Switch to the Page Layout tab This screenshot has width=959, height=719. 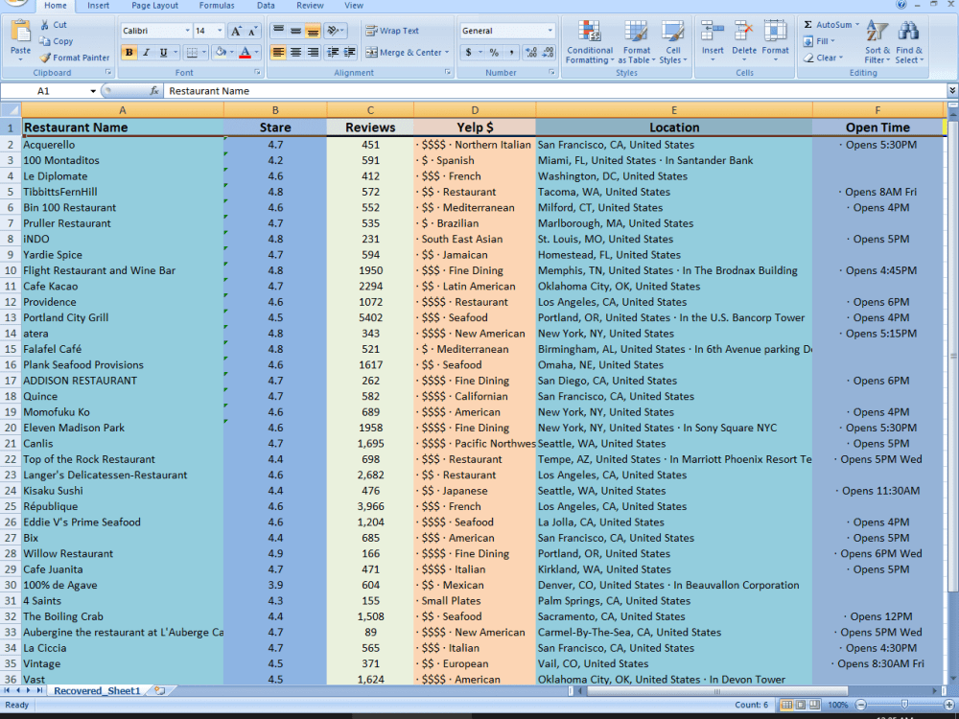(154, 6)
